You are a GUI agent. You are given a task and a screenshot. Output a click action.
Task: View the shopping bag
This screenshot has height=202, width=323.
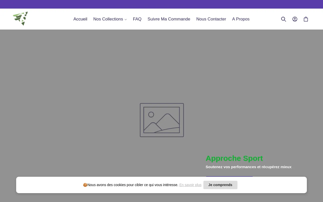point(306,19)
